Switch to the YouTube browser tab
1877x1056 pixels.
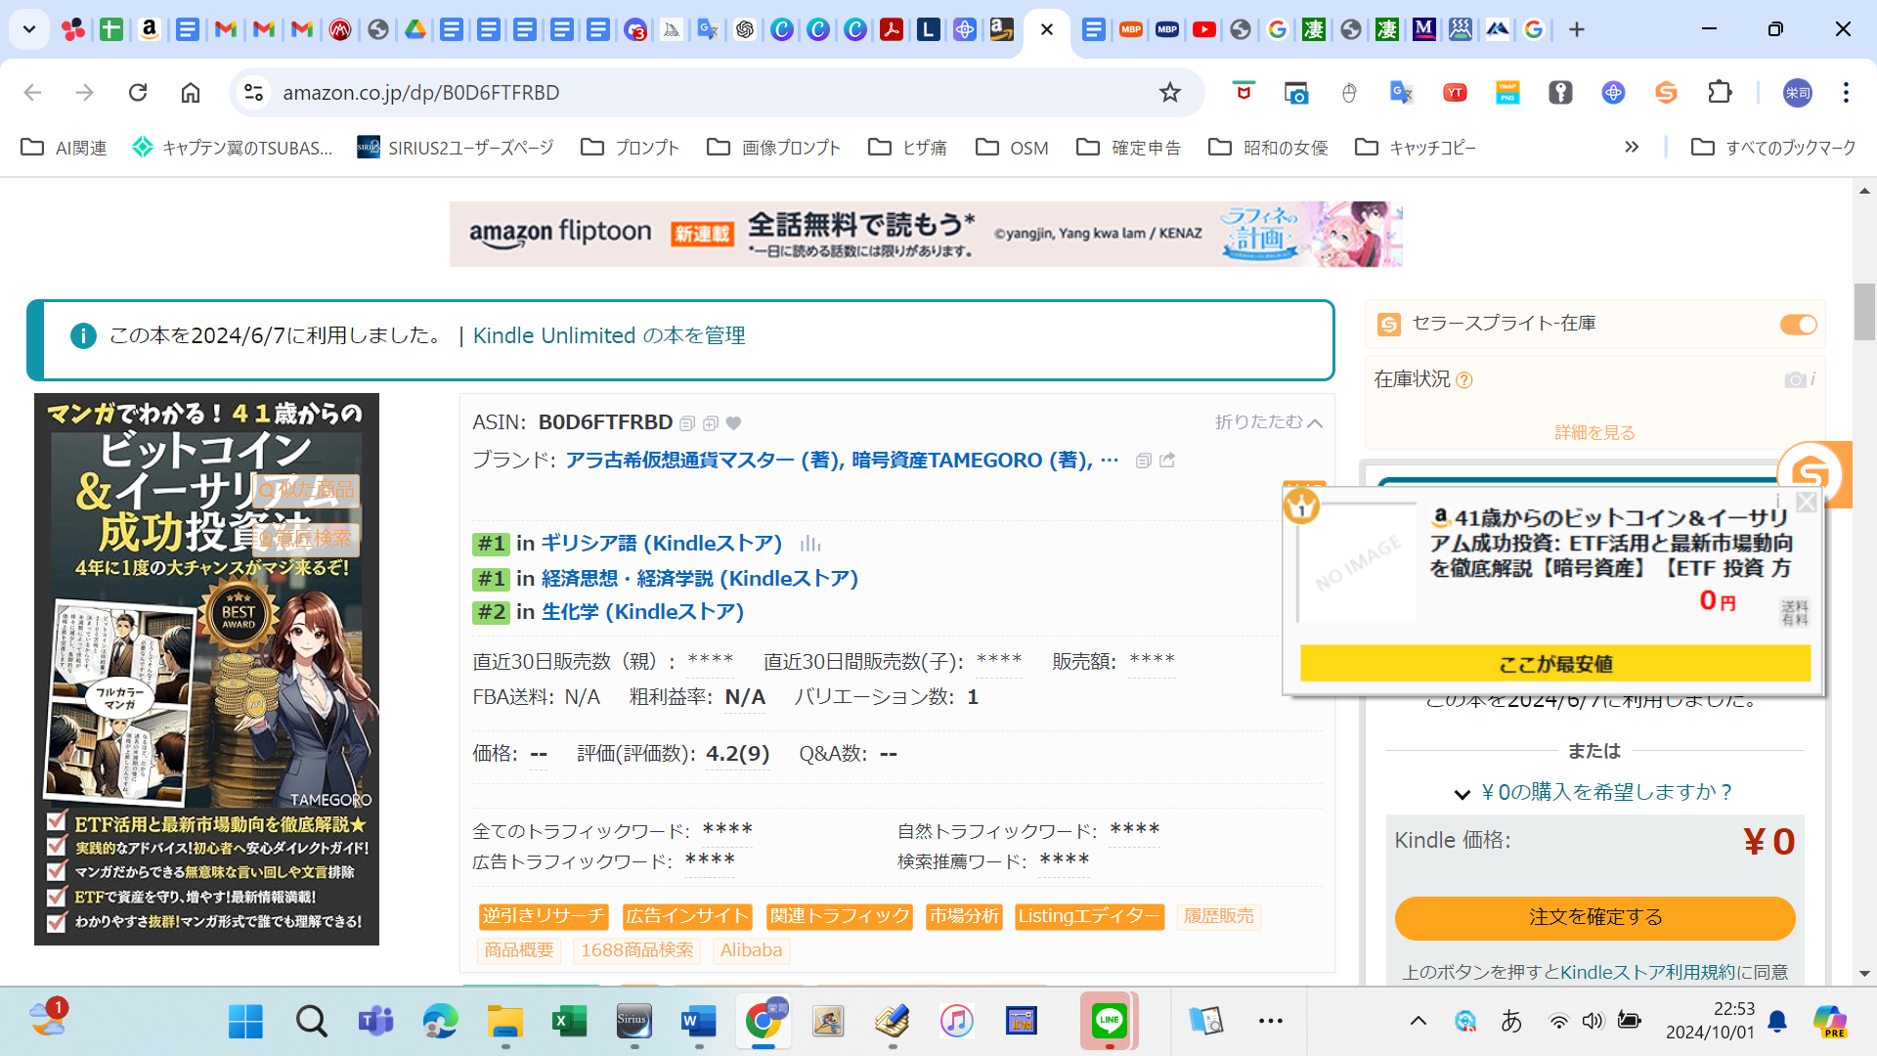pos(1203,29)
